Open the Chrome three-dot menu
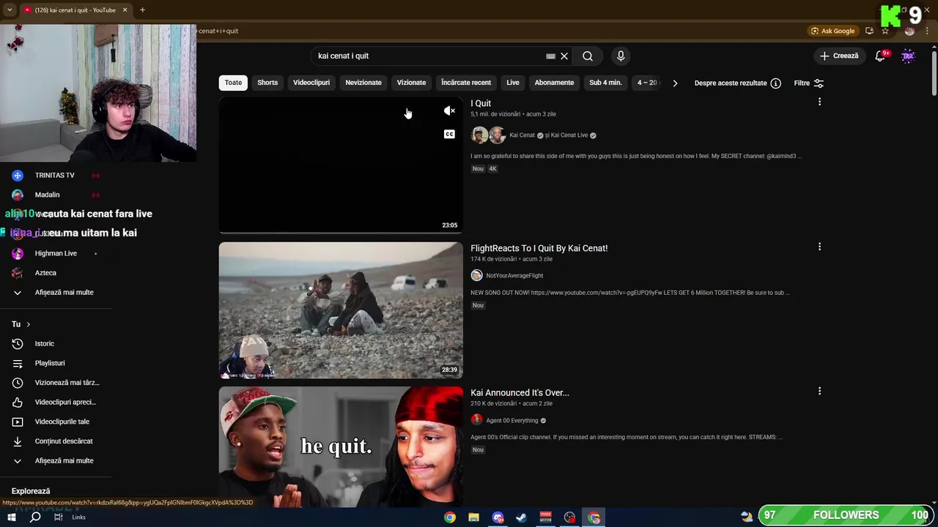 [x=927, y=31]
